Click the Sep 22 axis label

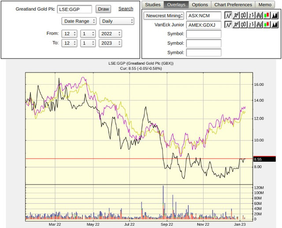point(167,224)
